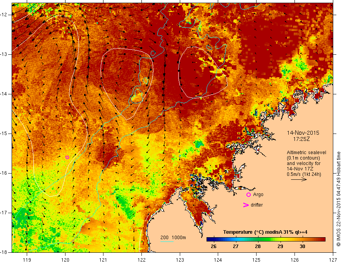Image resolution: width=341 pixels, height=264 pixels.
Task: Click the longitude axis label 124
Action: 218,260
